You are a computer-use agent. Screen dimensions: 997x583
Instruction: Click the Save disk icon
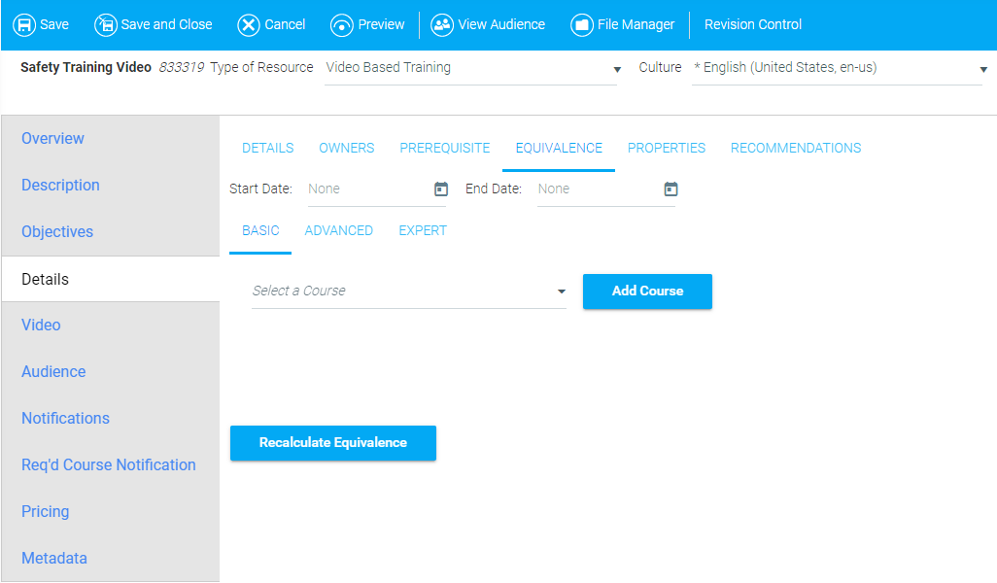point(24,25)
